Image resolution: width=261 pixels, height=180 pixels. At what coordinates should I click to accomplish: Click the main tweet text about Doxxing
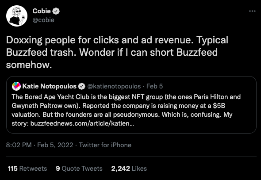tap(117, 52)
